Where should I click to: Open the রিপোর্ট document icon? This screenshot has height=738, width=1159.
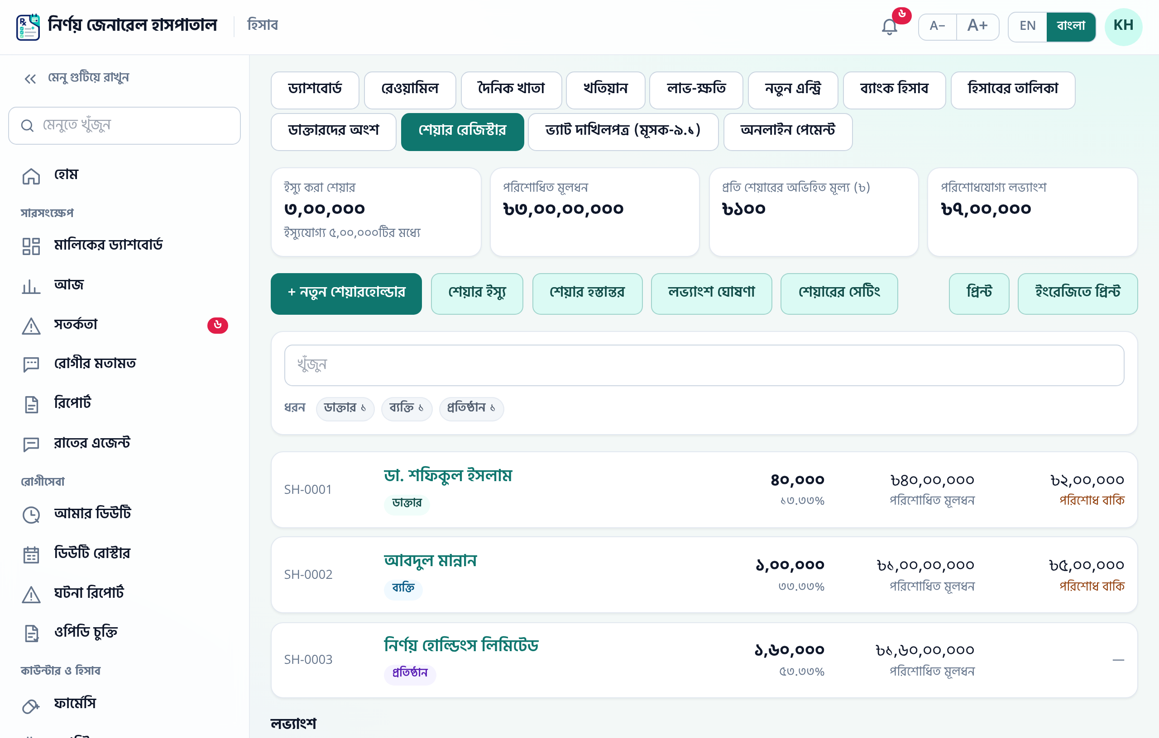click(x=31, y=404)
